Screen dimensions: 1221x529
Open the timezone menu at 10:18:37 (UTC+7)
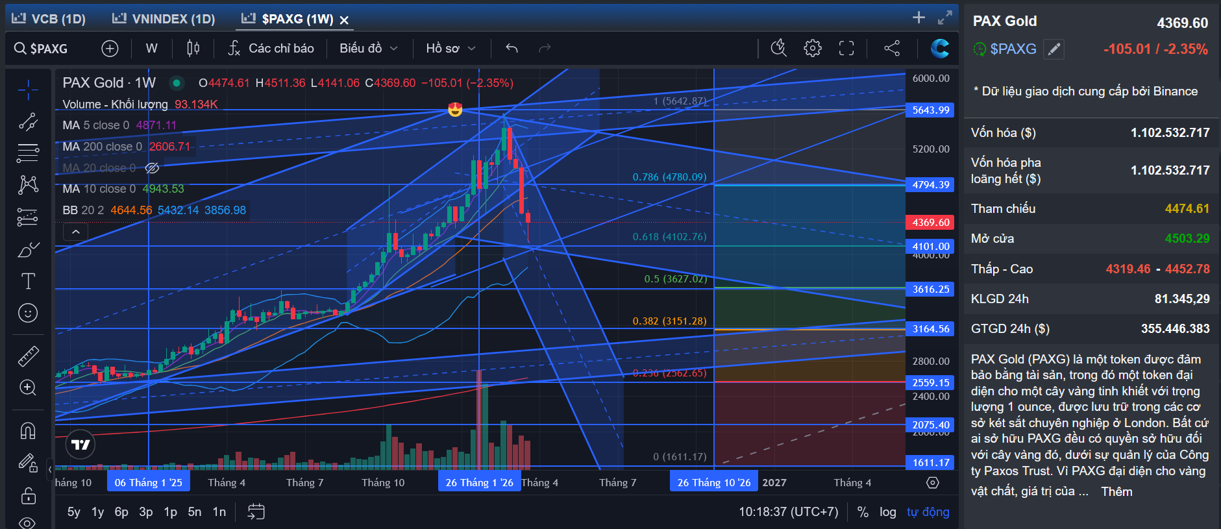pos(789,512)
